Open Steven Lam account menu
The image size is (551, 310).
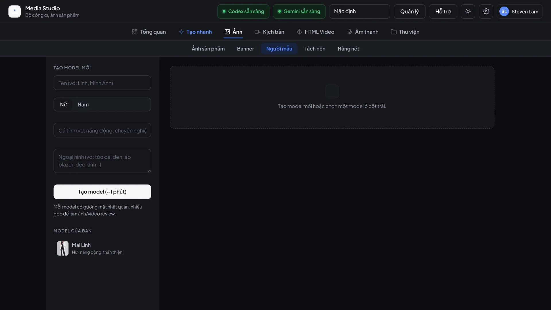pos(519,11)
